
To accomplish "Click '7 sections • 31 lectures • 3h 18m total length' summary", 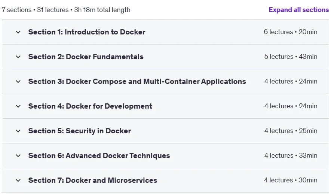I will [x=66, y=10].
